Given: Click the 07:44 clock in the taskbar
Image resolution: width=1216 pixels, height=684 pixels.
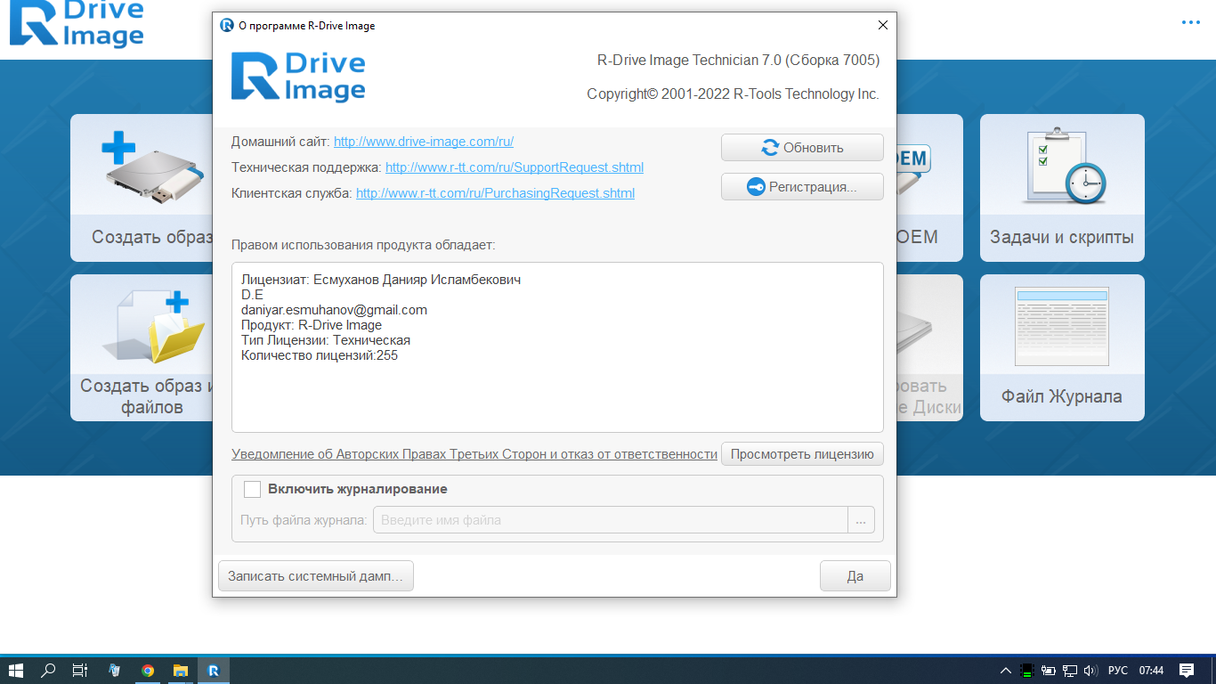Looking at the screenshot, I should click(1151, 671).
